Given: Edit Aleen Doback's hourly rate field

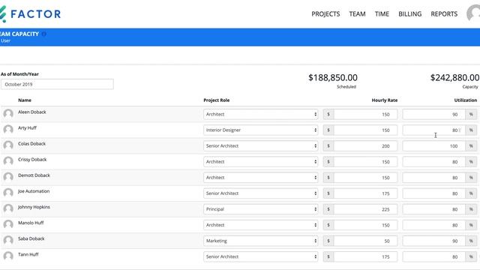Looking at the screenshot, I should [x=365, y=114].
